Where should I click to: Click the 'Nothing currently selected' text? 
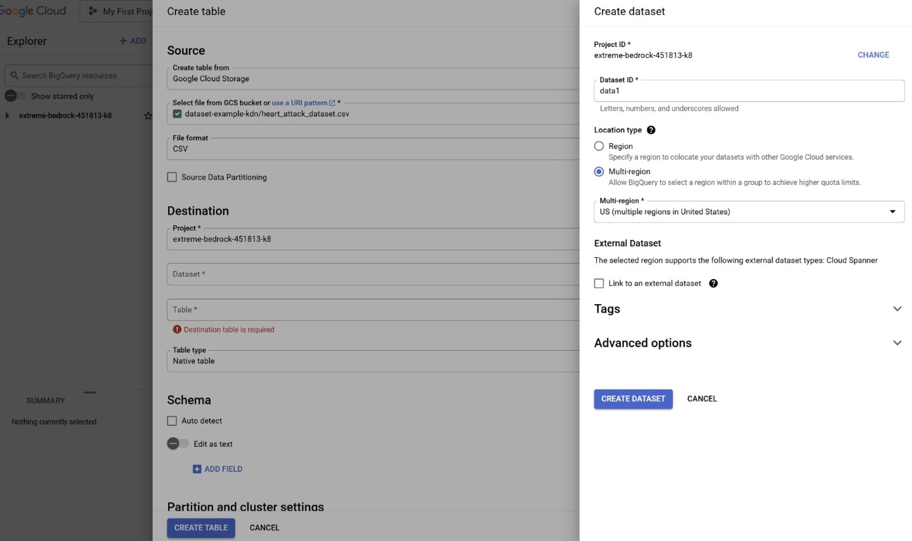click(x=54, y=422)
